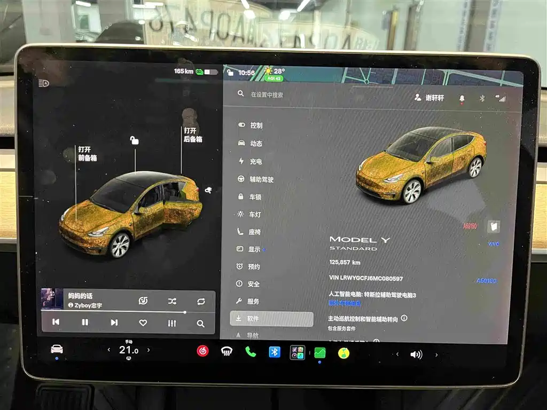547x410 pixels.
Task: Tap the artist name Zyboy忠宇
Action: pos(85,305)
